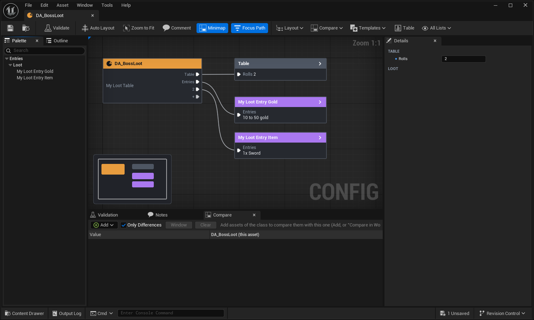Toggle the Focus Path button

click(250, 28)
